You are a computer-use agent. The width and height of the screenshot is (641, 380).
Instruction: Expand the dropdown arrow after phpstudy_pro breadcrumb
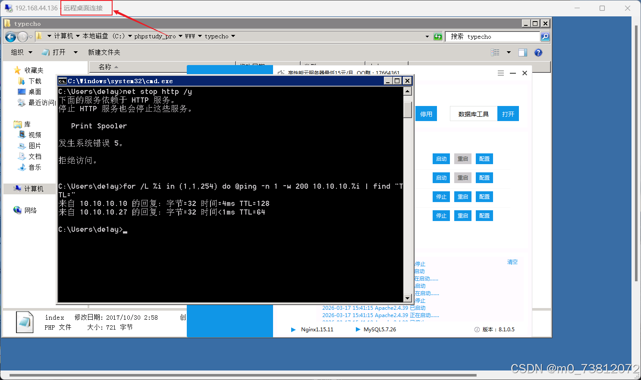pyautogui.click(x=180, y=36)
